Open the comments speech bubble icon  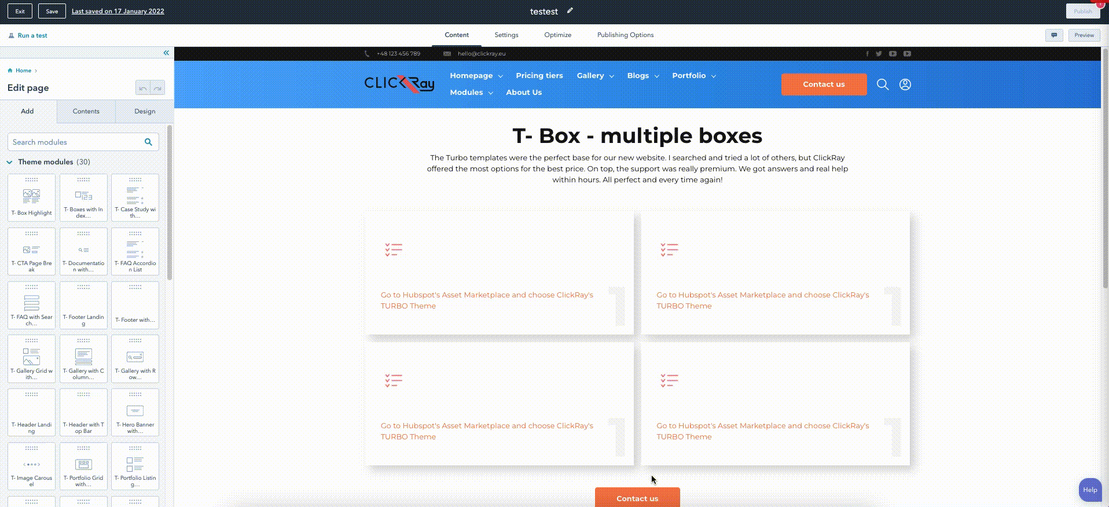click(1054, 35)
